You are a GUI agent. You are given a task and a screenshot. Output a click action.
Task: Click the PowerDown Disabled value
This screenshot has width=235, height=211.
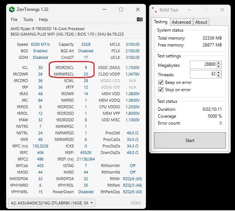pyautogui.click(x=86, y=192)
